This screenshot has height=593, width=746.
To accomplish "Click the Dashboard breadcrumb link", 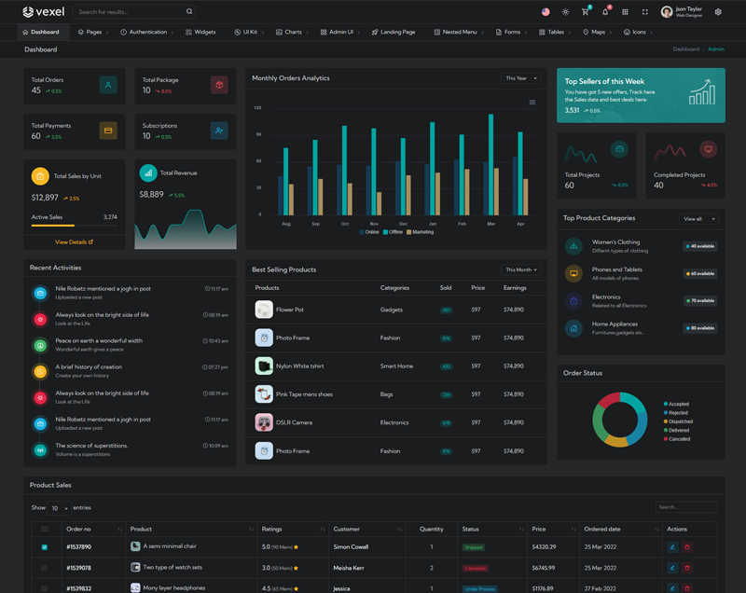I will pyautogui.click(x=686, y=49).
